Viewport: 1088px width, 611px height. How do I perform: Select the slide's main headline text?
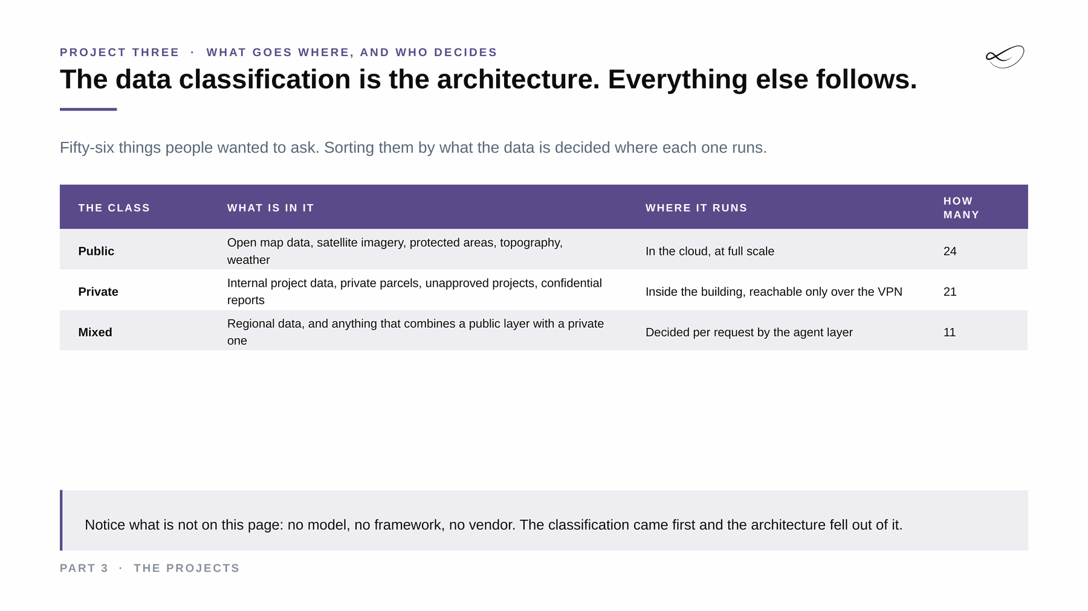click(488, 79)
